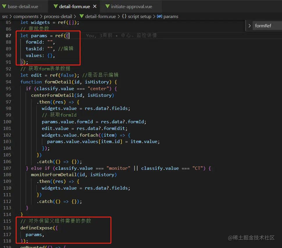Click 'let edit = ref(false);' line
282x248 pixels.
50,75
